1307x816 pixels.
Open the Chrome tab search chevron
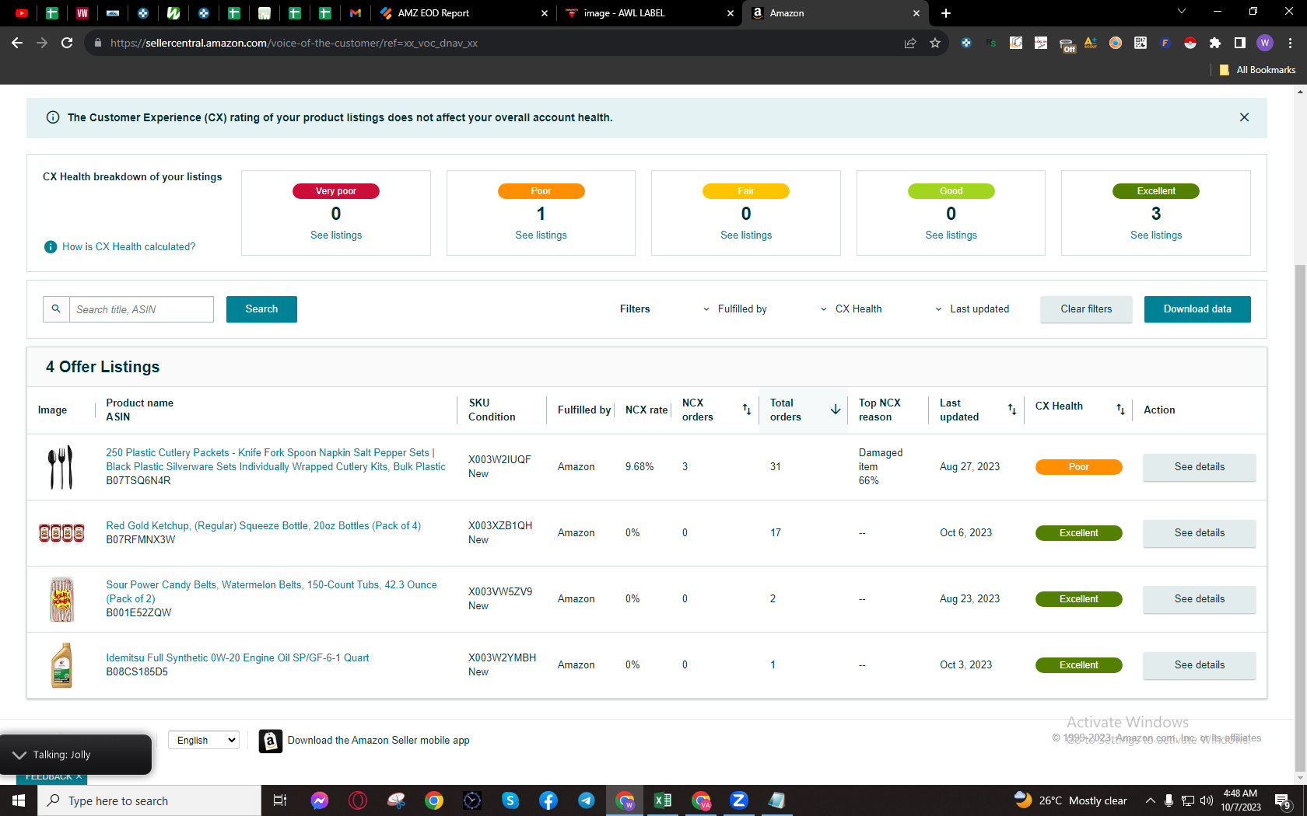pyautogui.click(x=1182, y=12)
